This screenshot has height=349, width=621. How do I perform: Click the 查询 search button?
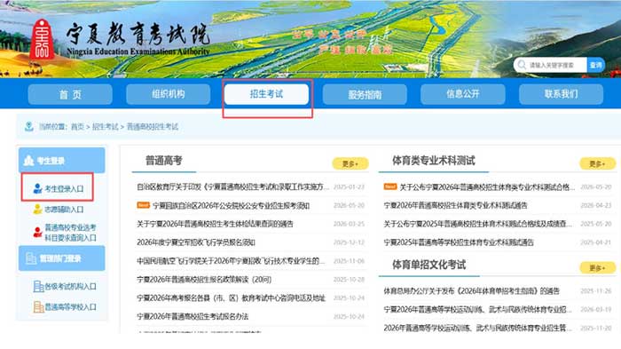coord(595,65)
